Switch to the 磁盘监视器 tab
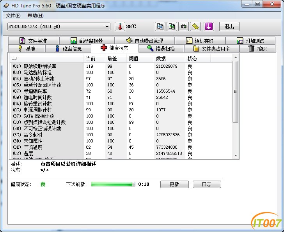Viewport: 284px width, 232px height. (x=87, y=41)
